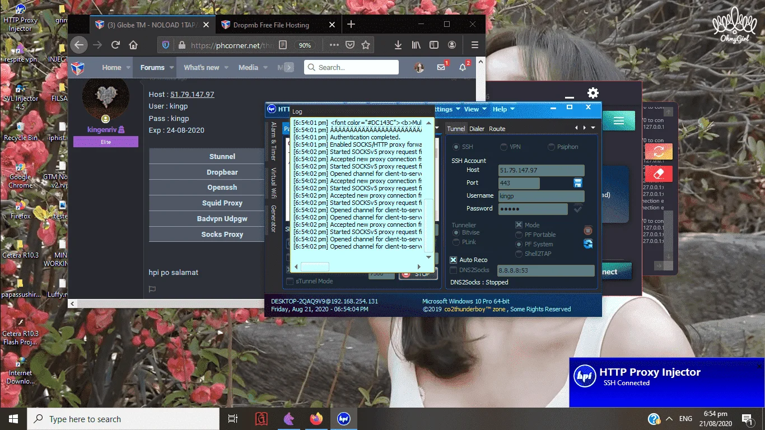Click the red stop icon beside Mode
765x430 pixels.
588,230
